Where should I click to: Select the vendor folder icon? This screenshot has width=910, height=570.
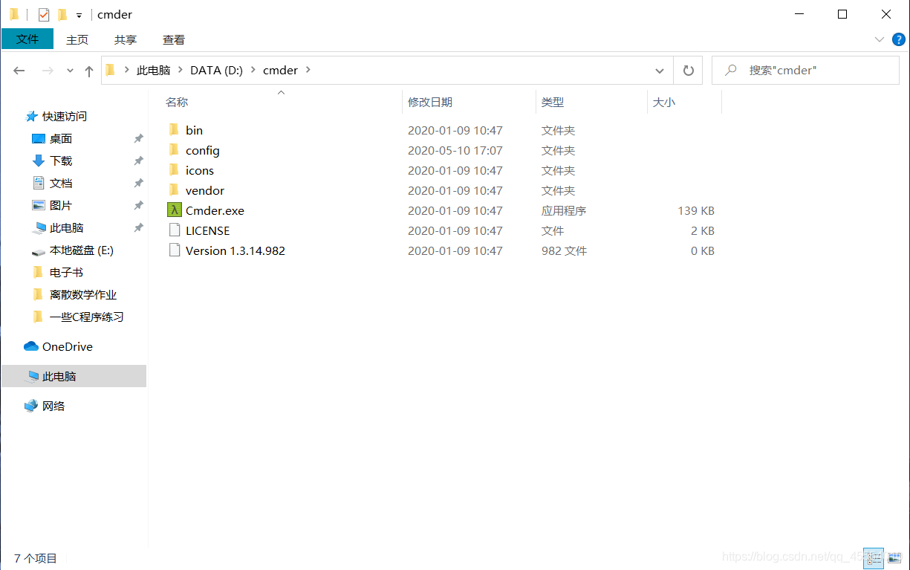tap(175, 190)
